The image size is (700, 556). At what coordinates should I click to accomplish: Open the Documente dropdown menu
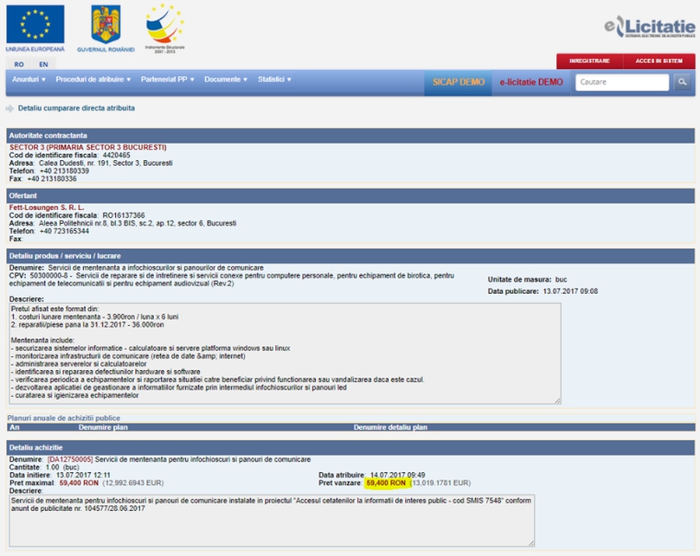pyautogui.click(x=226, y=79)
